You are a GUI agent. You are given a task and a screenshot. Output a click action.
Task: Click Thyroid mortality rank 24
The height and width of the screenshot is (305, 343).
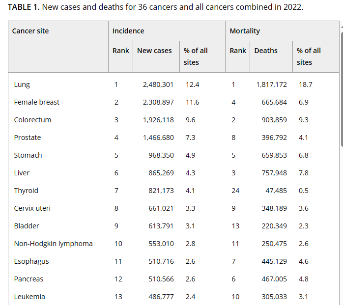235,191
